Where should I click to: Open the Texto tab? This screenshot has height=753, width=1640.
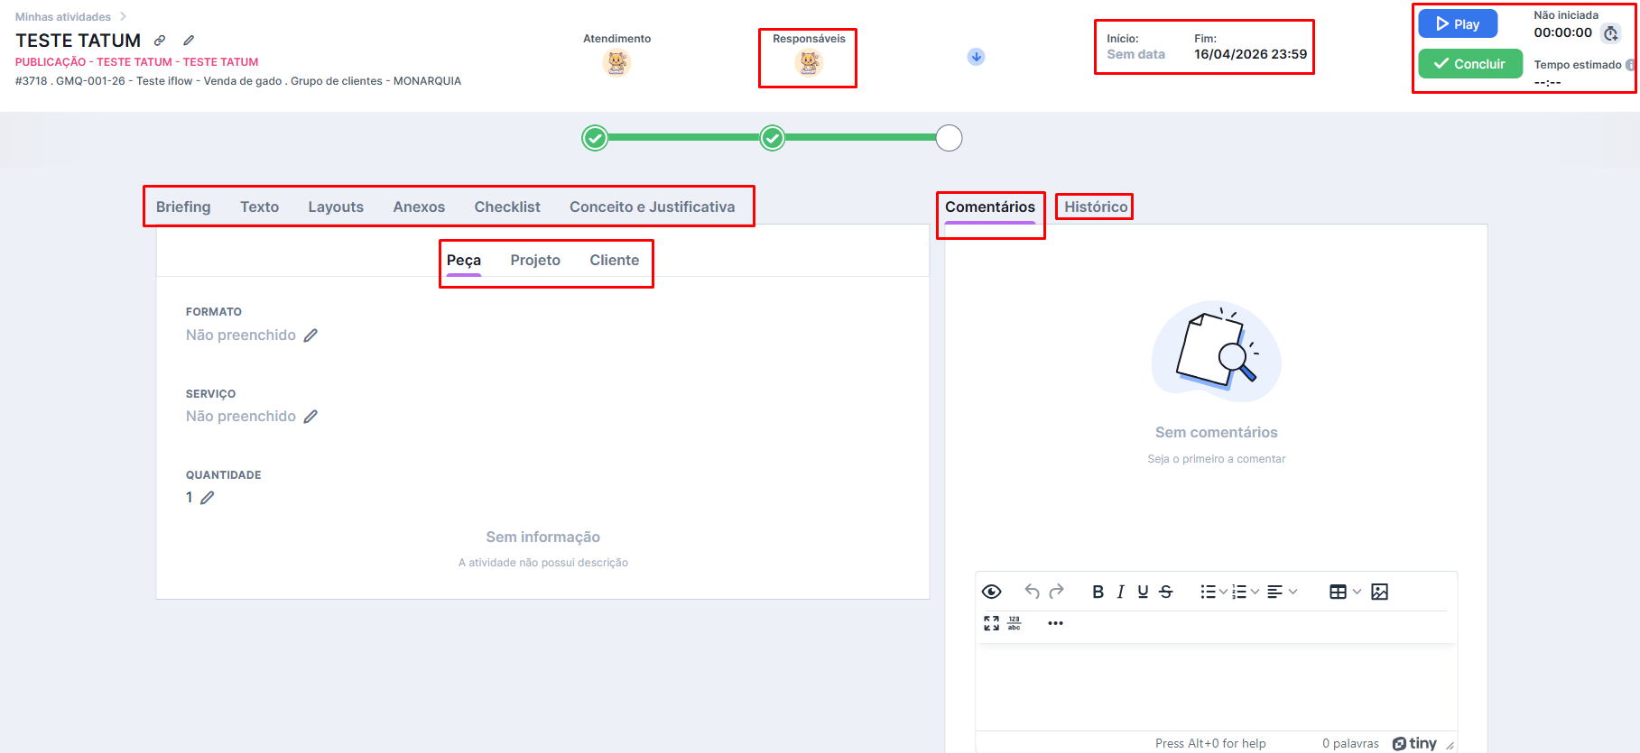pyautogui.click(x=259, y=207)
